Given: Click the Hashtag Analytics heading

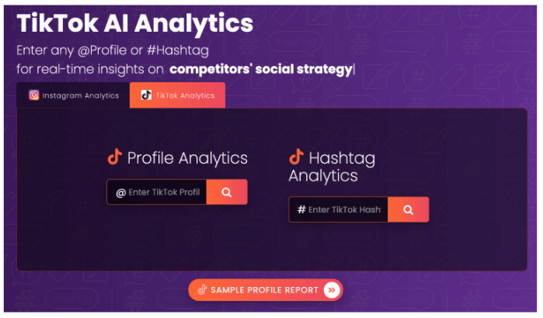Looking at the screenshot, I should pos(332,167).
